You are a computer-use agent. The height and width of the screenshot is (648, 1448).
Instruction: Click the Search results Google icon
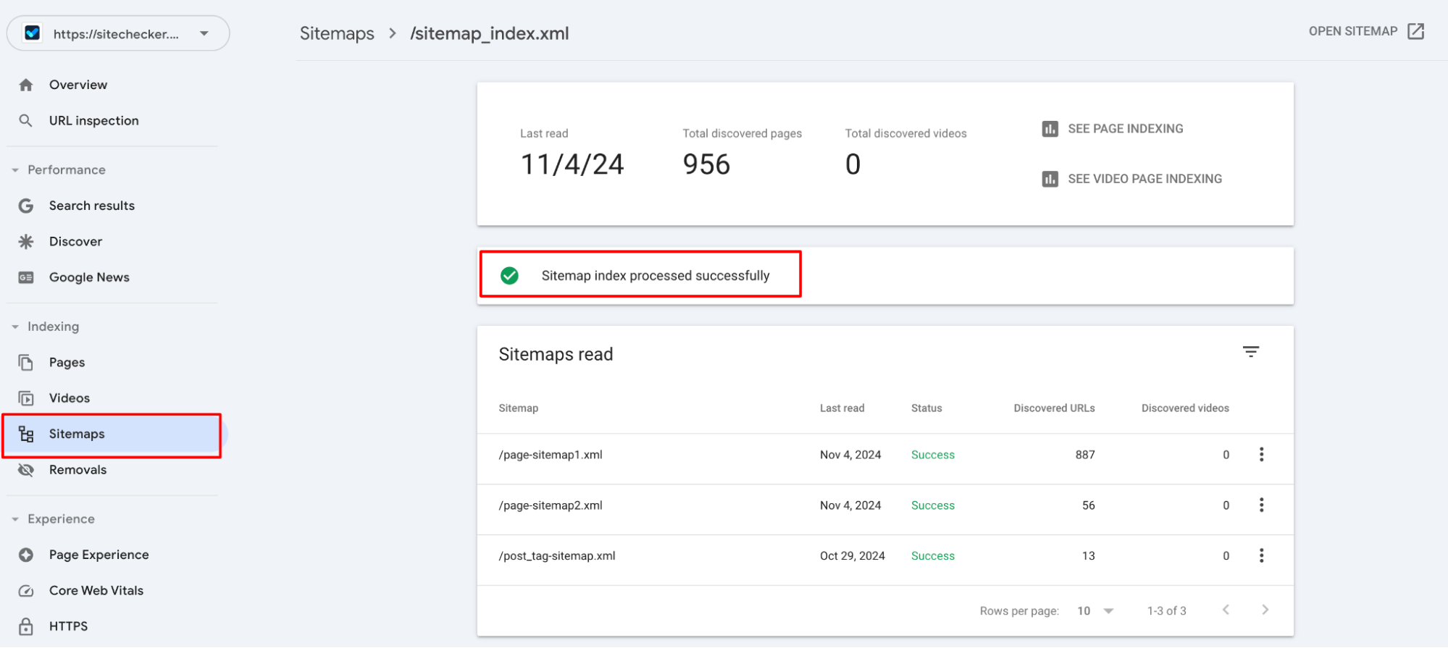point(26,206)
